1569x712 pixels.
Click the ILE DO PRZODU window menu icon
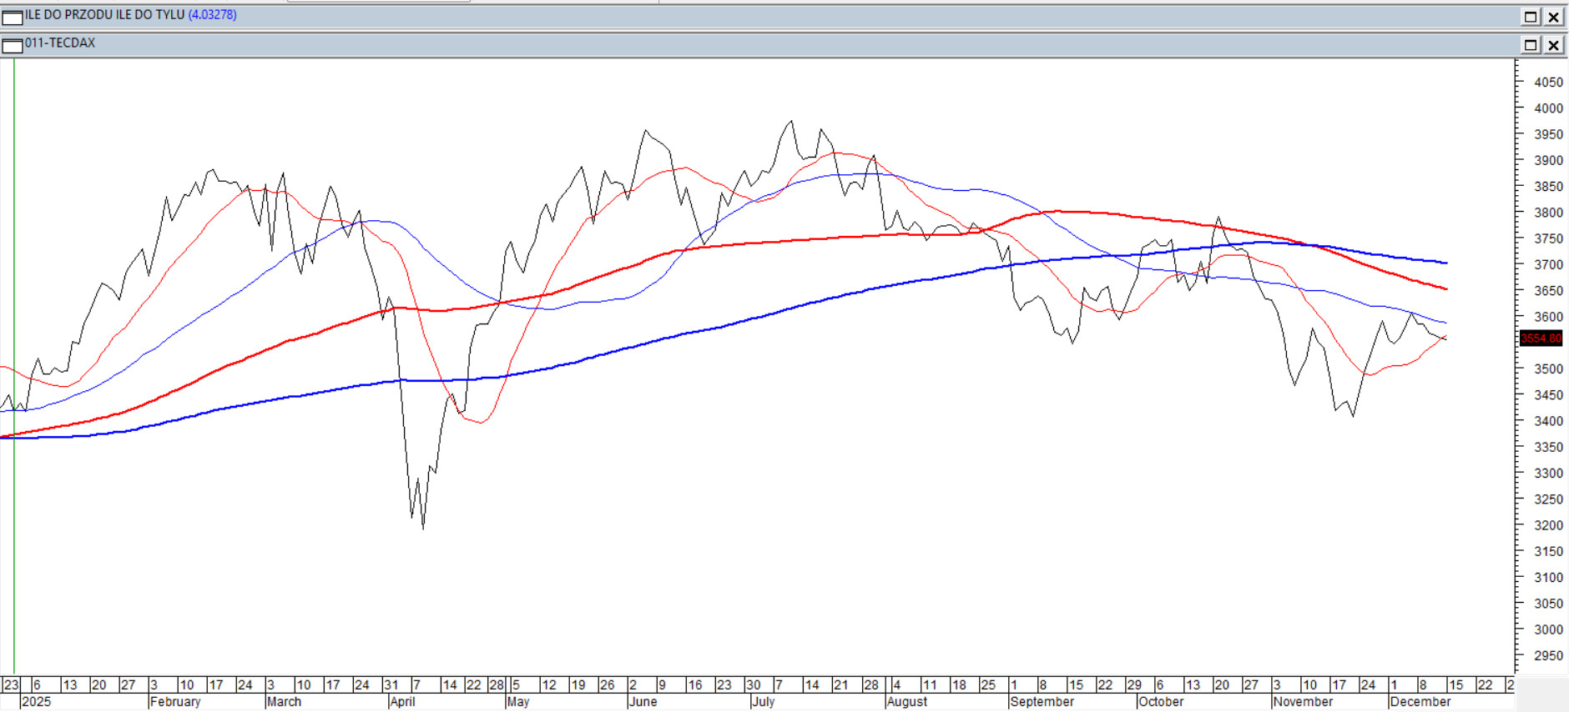pos(12,18)
